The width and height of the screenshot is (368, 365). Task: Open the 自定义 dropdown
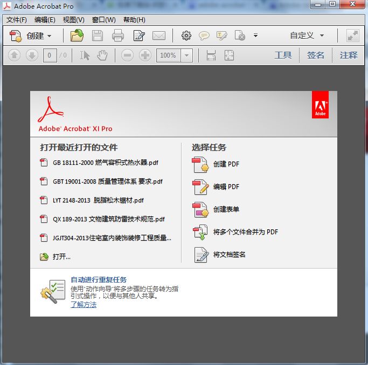click(x=307, y=36)
